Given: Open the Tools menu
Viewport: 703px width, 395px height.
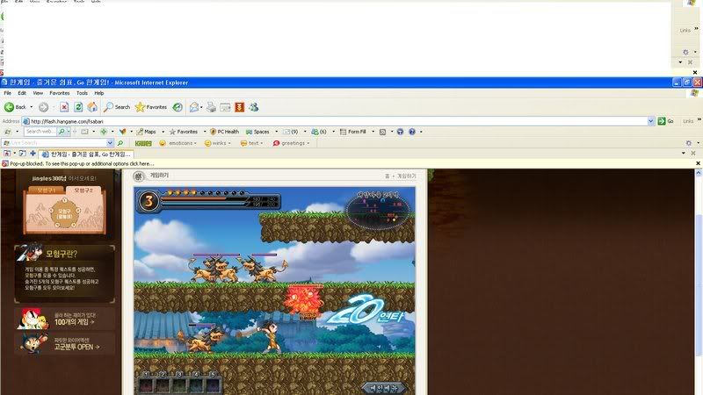Looking at the screenshot, I should tap(82, 93).
